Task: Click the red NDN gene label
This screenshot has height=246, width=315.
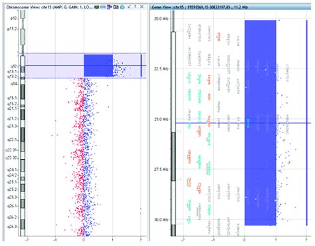Action: (209, 96)
